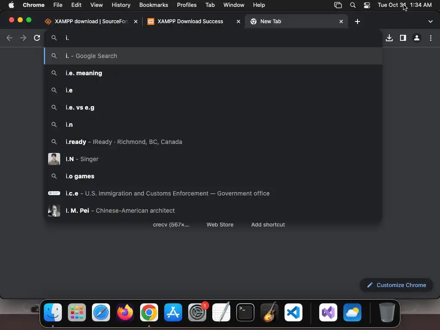The width and height of the screenshot is (440, 330).
Task: Open System Settings from the Dock
Action: [x=197, y=312]
